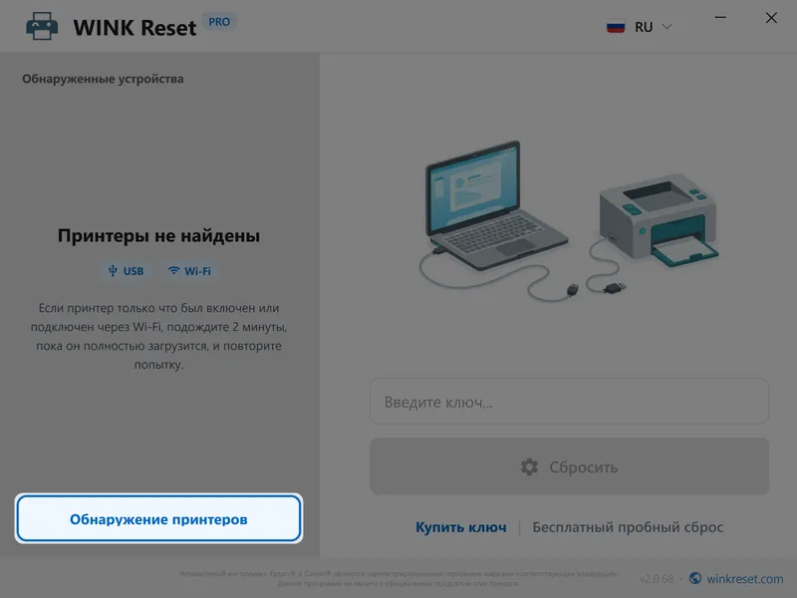Image resolution: width=797 pixels, height=598 pixels.
Task: Click the globe icon next to winkreset.com
Action: [695, 578]
